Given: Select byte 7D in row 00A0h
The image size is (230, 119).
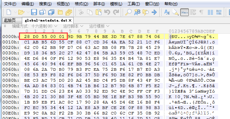Looking at the screenshot, I should tap(27, 91).
